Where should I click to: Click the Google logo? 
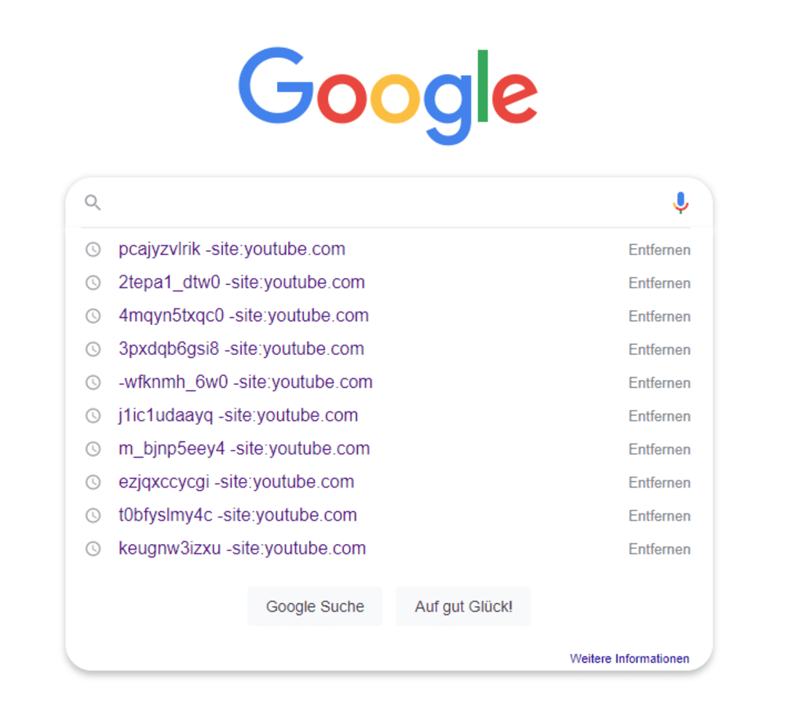pyautogui.click(x=391, y=93)
